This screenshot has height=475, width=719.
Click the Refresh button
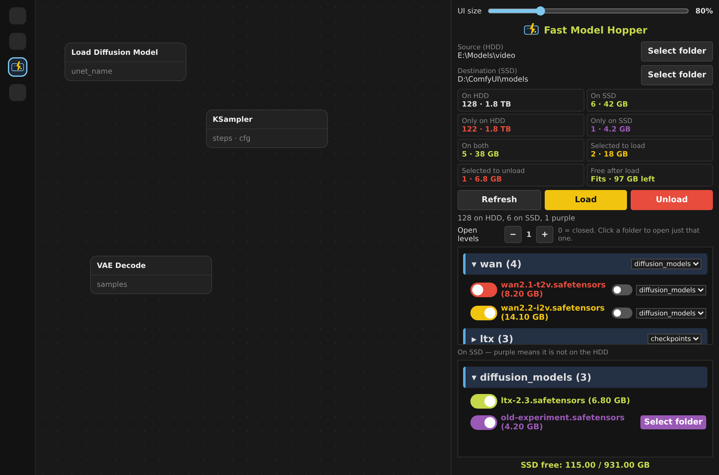click(x=499, y=200)
